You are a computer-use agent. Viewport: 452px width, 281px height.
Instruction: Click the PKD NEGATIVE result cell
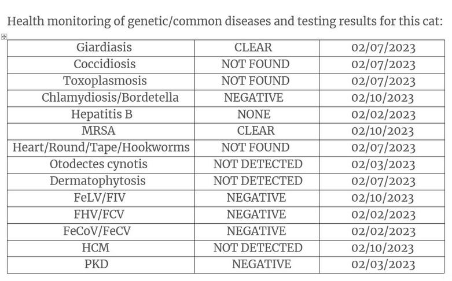(257, 265)
